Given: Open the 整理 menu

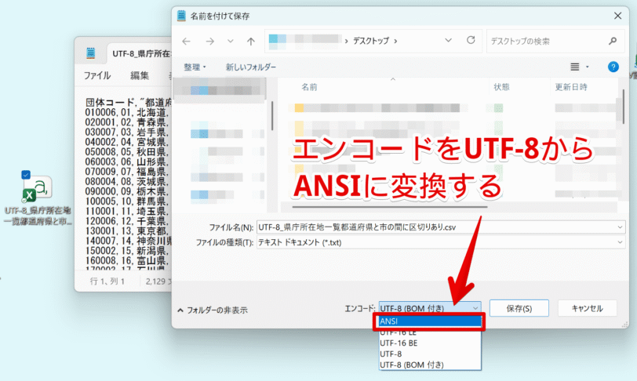Looking at the screenshot, I should point(195,67).
